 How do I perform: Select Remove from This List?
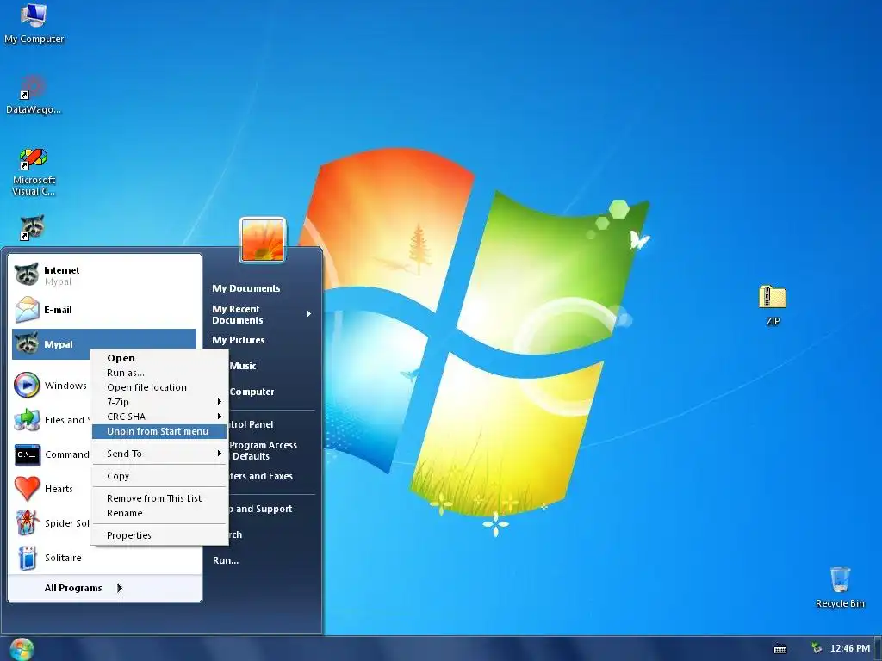[159, 498]
